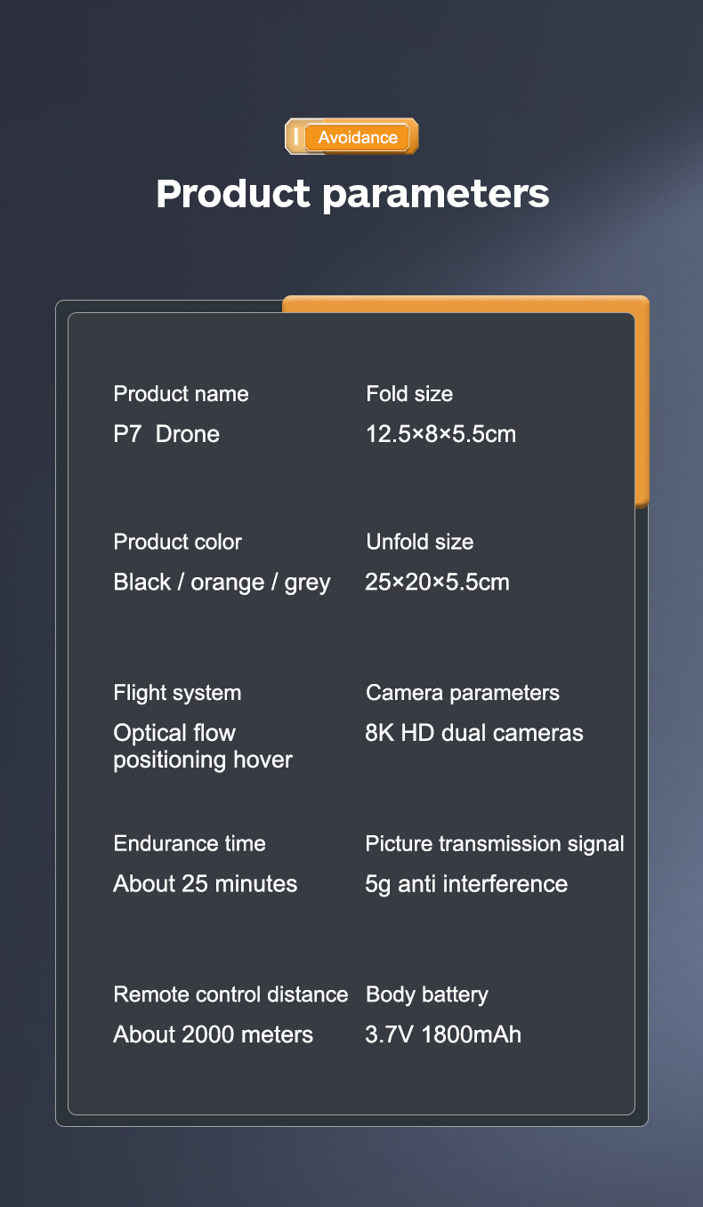The height and width of the screenshot is (1207, 703).
Task: Select the 12.5×8×5.5cm fold dimensions
Action: point(440,434)
